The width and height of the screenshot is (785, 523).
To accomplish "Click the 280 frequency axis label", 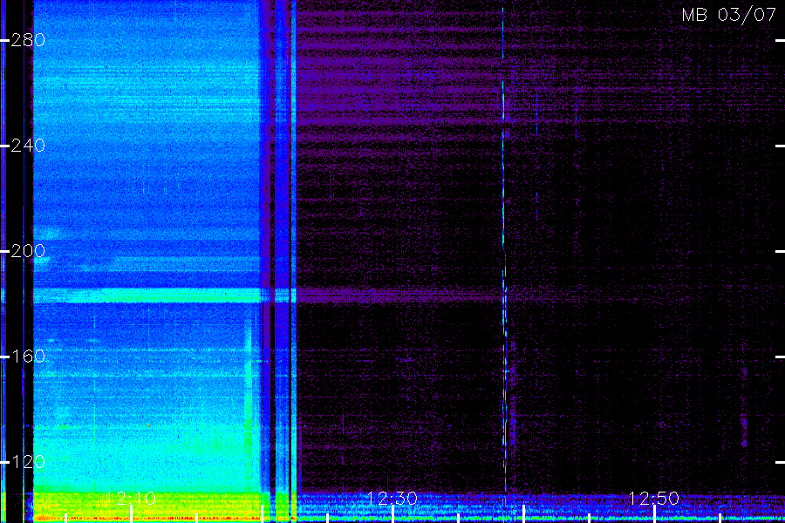I will pos(28,40).
